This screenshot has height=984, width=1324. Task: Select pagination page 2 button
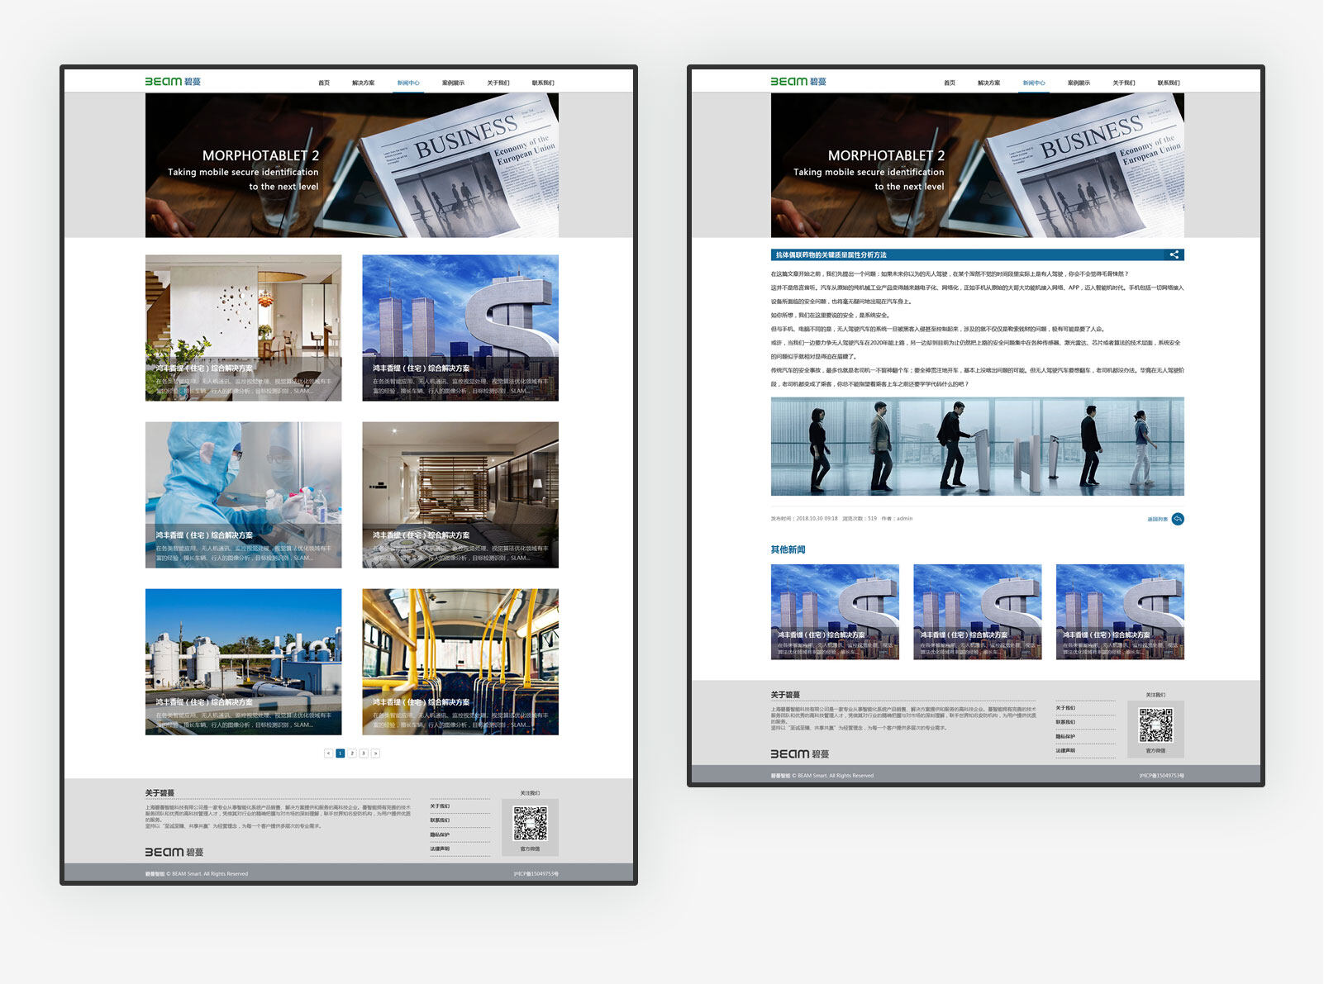(352, 753)
